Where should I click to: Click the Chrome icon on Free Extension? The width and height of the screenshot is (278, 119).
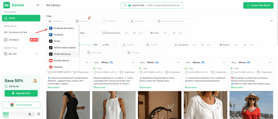(x=12, y=105)
